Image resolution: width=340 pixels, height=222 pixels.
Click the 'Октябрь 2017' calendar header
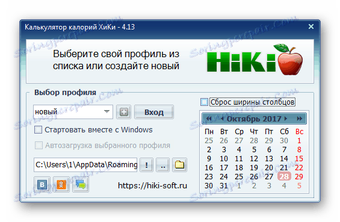point(254,119)
